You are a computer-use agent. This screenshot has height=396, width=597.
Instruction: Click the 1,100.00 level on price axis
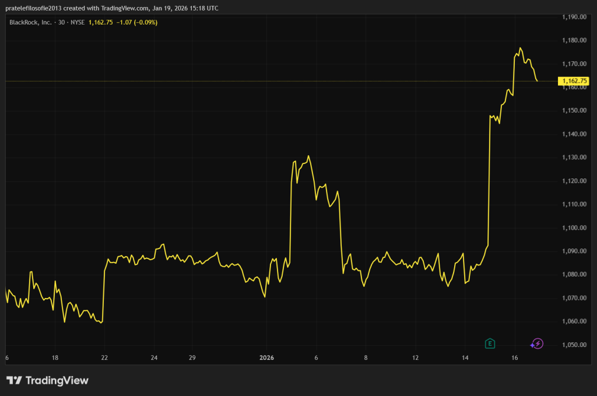(574, 227)
